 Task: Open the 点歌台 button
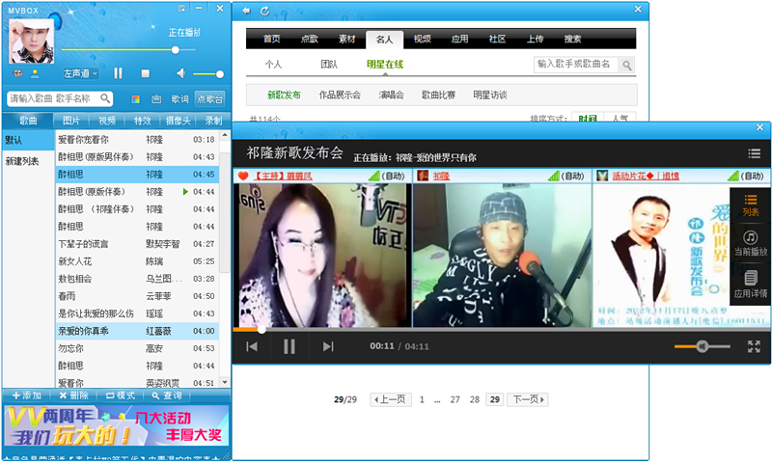point(209,99)
